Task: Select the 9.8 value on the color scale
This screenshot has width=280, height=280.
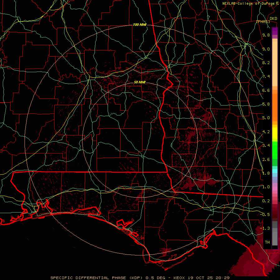Action: tap(266, 35)
